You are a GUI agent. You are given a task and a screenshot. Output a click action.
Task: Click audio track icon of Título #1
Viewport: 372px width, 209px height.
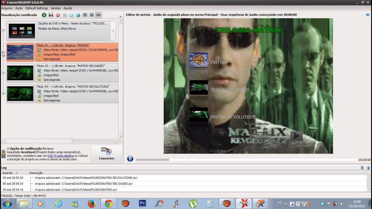40,55
